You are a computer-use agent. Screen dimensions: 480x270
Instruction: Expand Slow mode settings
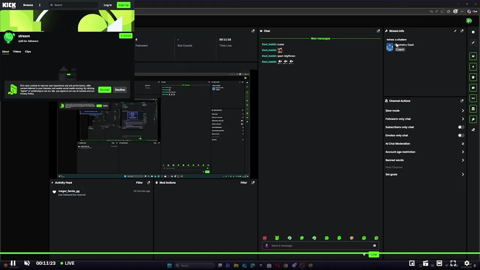463,111
